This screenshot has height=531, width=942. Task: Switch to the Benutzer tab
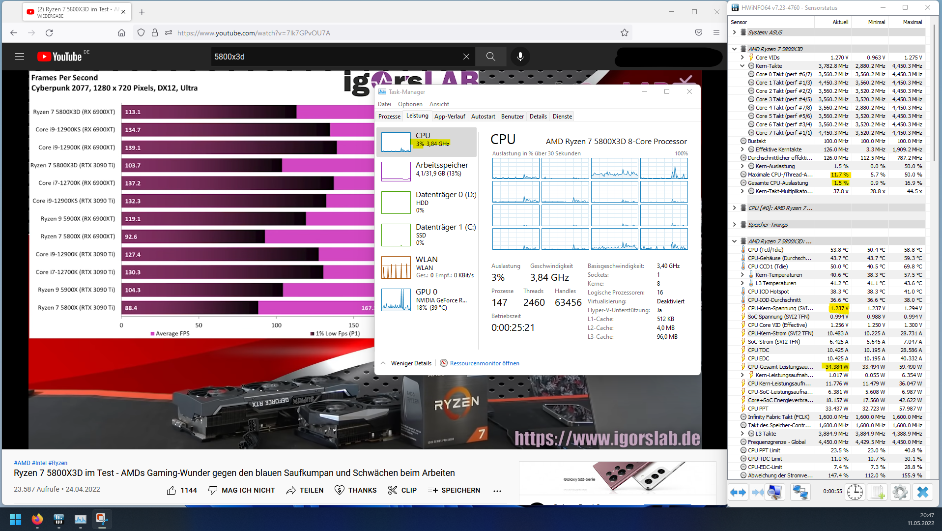[512, 117]
